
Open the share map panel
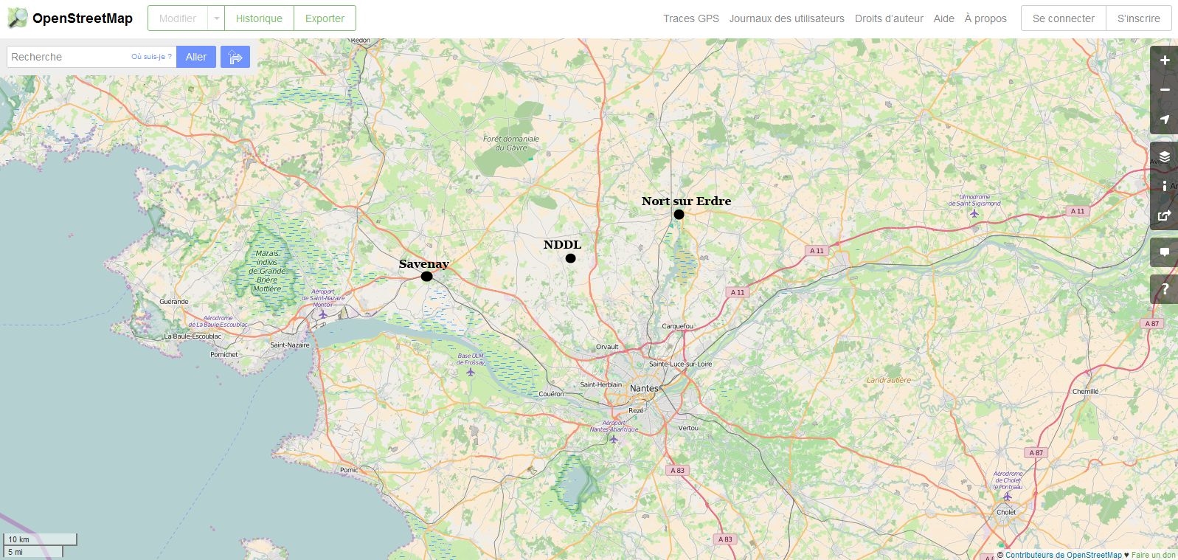point(1165,215)
